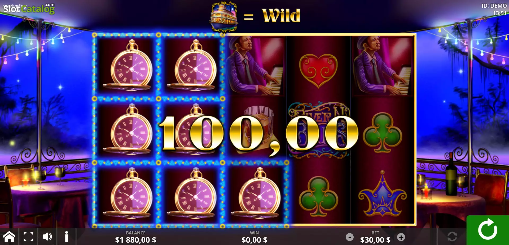This screenshot has height=245, width=509.
Task: Mute the game sound
Action: tap(47, 237)
